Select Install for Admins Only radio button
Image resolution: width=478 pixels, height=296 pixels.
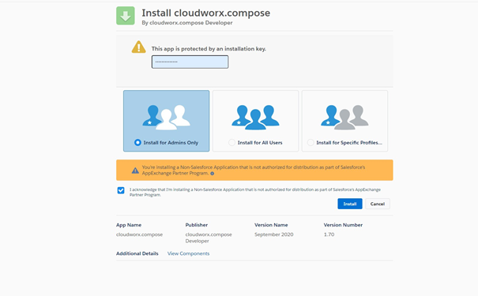(x=137, y=143)
